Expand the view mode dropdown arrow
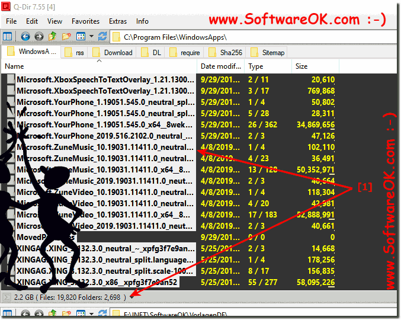Screen dimensions: 401x320 (x=91, y=36)
